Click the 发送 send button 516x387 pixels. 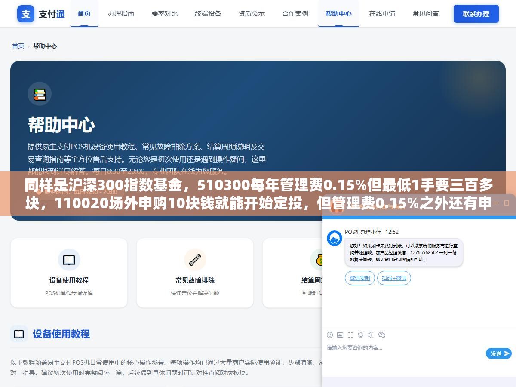point(499,353)
